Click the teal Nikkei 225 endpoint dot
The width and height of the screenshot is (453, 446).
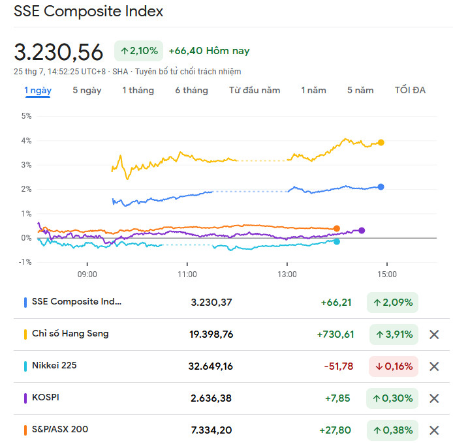coord(337,241)
